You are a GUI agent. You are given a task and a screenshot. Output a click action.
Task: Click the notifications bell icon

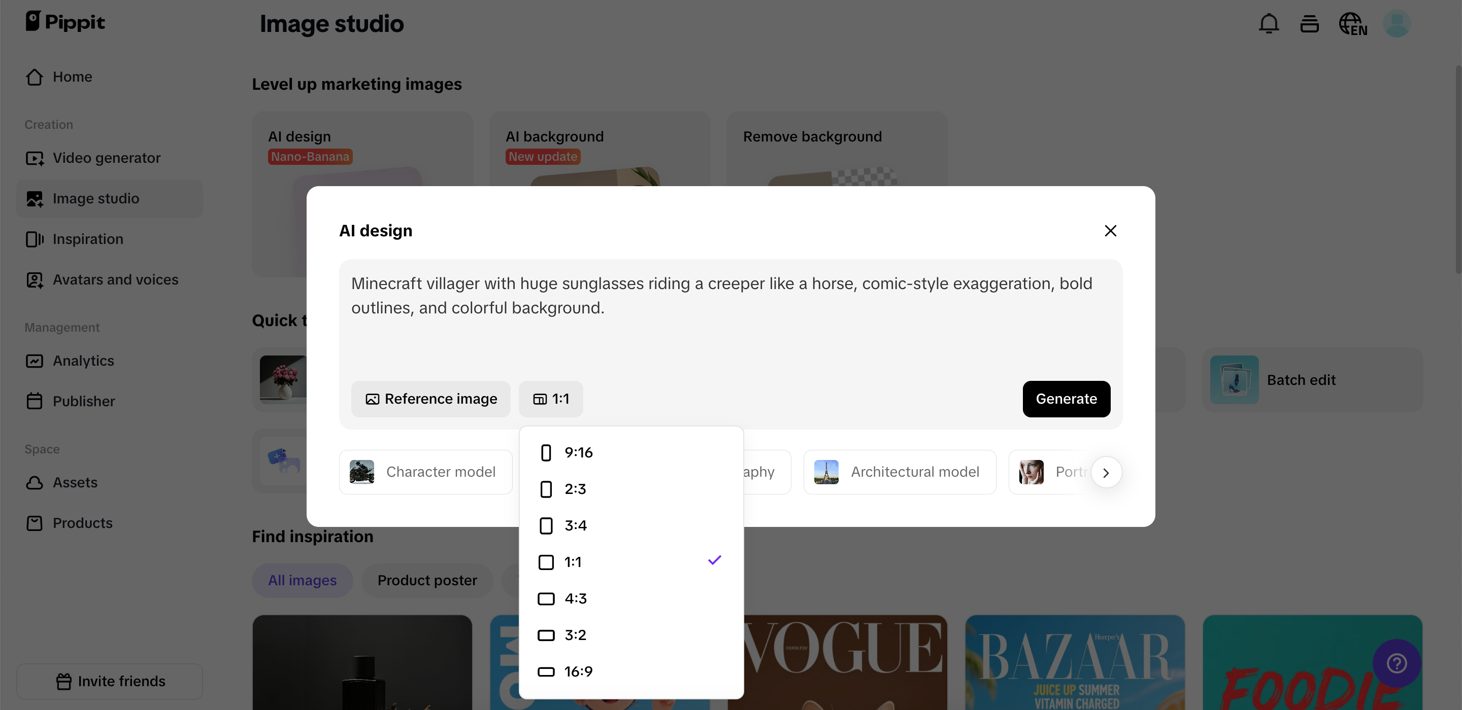click(x=1269, y=24)
